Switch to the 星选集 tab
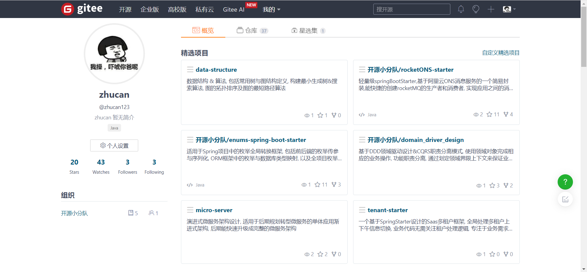Screen dimensions: 587x272 pyautogui.click(x=308, y=31)
